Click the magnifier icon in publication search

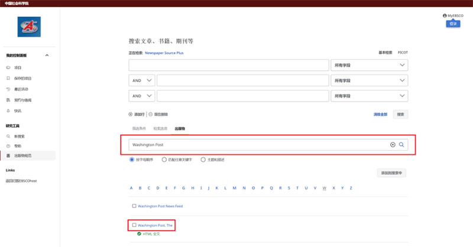coord(401,145)
